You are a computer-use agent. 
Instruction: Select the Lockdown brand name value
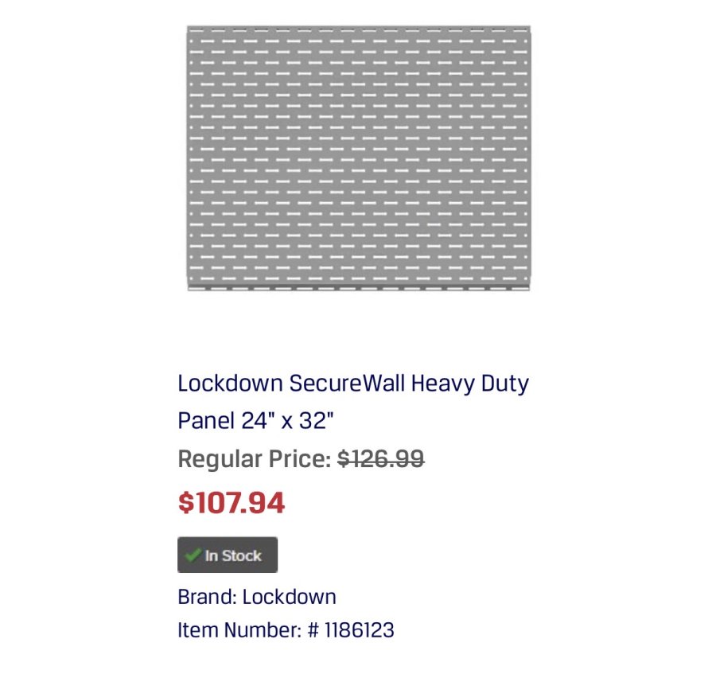(289, 597)
